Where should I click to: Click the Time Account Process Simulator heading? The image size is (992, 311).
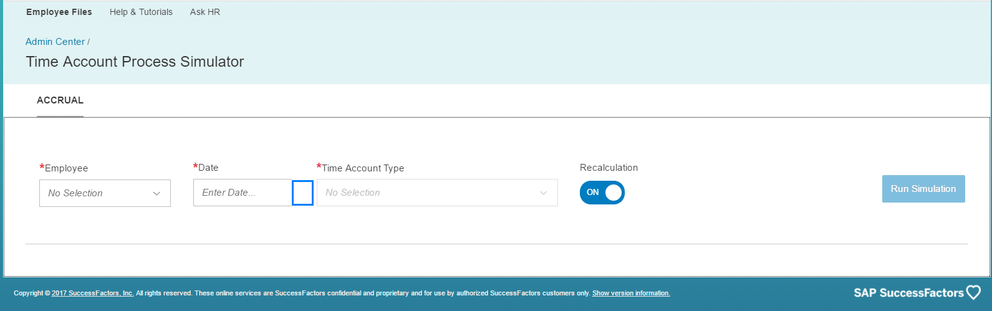pos(135,62)
